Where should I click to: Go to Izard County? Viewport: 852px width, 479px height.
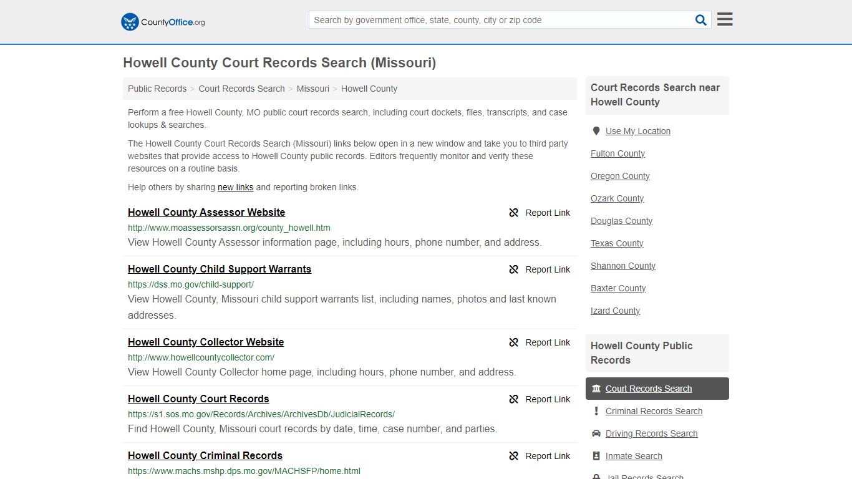click(x=615, y=311)
